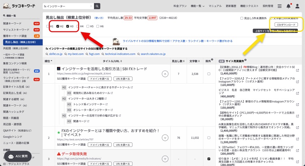Open the user account icon
Screen dimensions: 305x166
(297, 6)
